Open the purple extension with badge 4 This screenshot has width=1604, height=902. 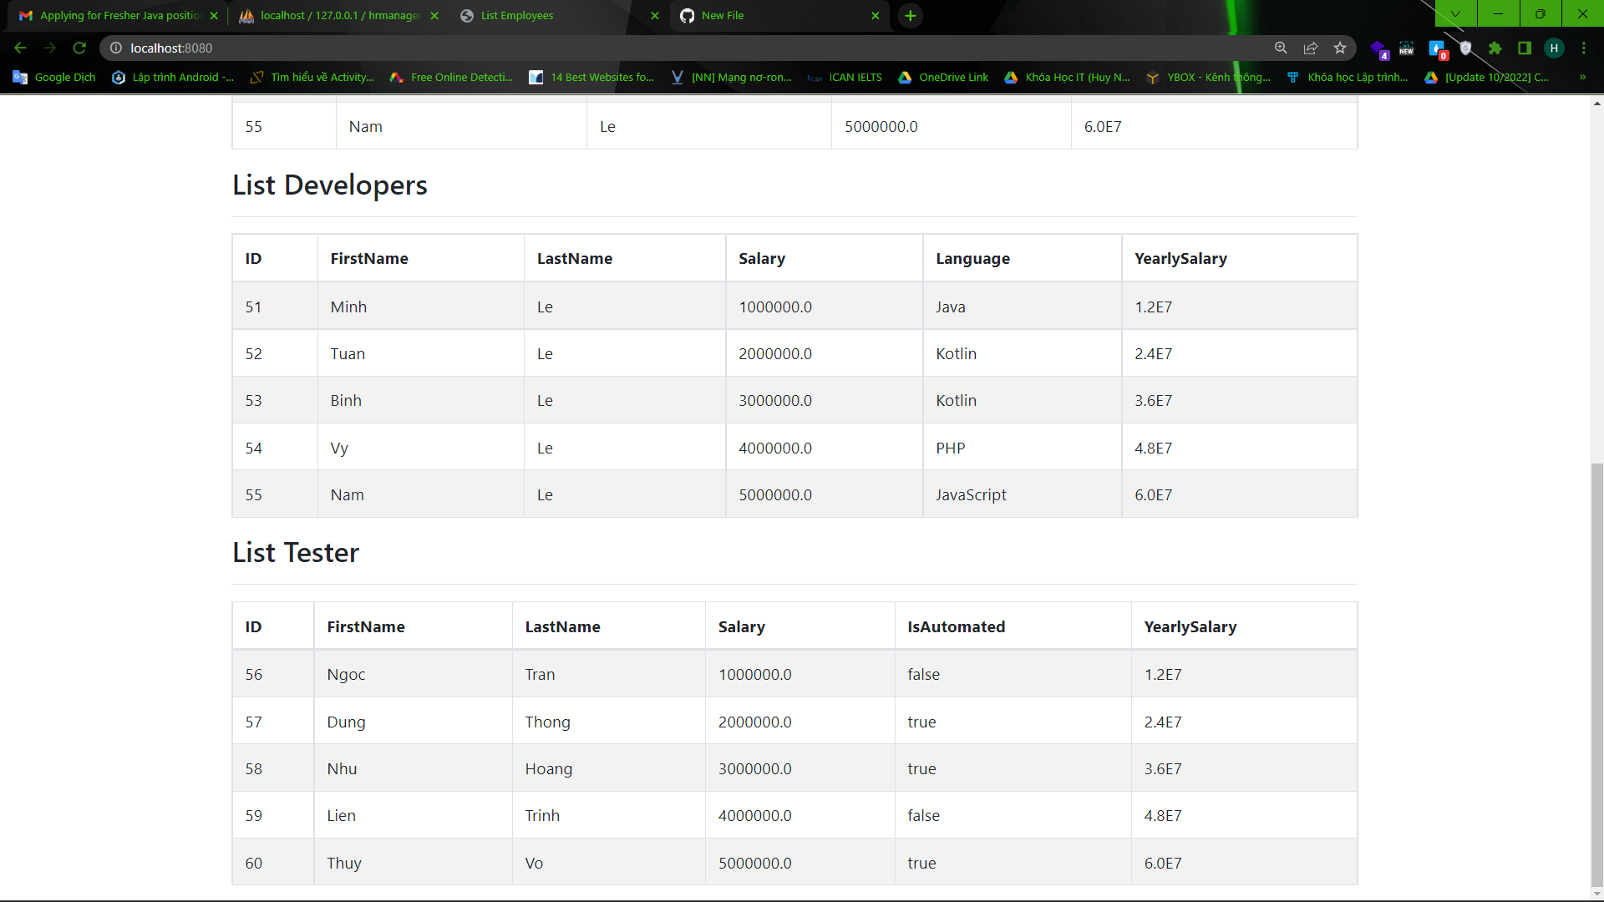(x=1379, y=48)
